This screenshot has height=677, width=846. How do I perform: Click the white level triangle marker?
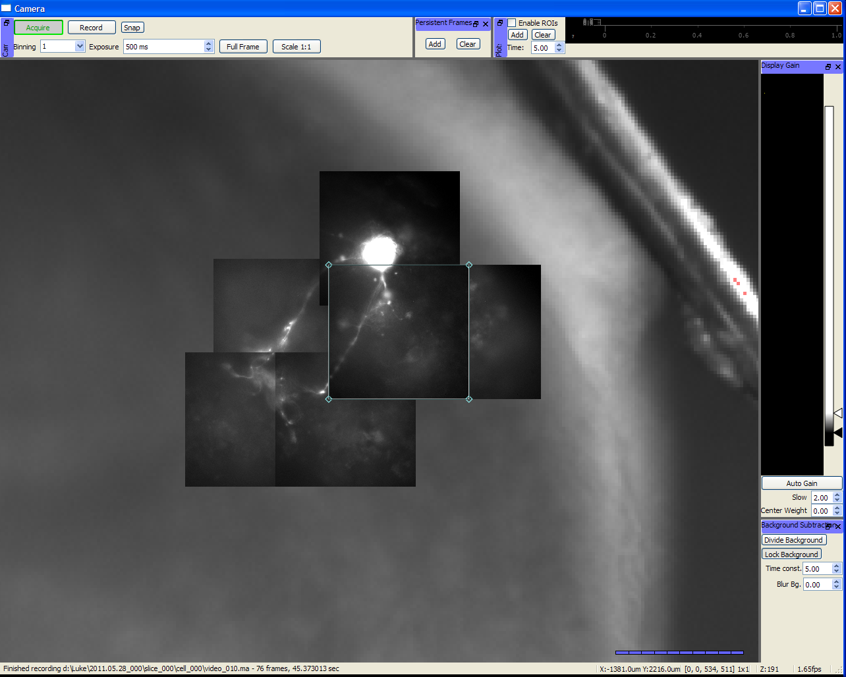838,413
